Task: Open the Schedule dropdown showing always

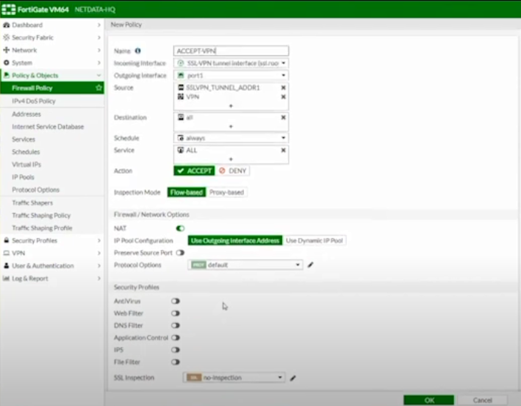Action: [x=231, y=138]
